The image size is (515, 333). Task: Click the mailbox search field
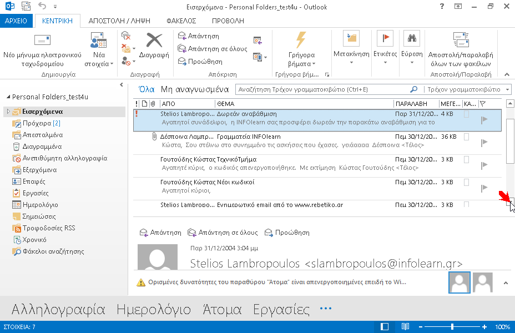(324, 89)
